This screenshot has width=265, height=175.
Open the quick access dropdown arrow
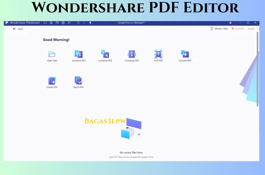click(90, 23)
